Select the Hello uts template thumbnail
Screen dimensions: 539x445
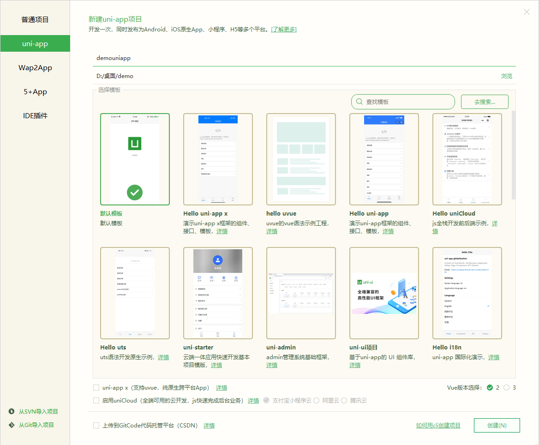coord(135,293)
